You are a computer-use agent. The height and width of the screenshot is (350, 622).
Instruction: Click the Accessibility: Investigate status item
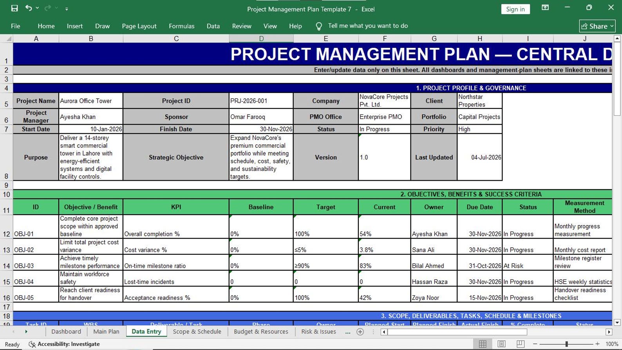tap(65, 344)
